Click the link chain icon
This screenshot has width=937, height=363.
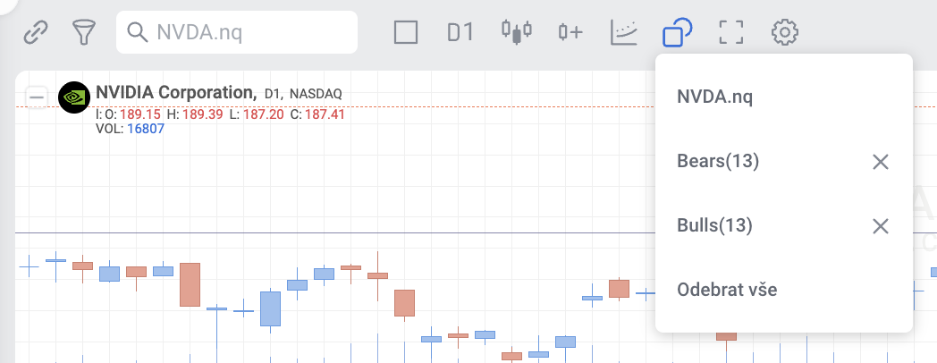(36, 32)
